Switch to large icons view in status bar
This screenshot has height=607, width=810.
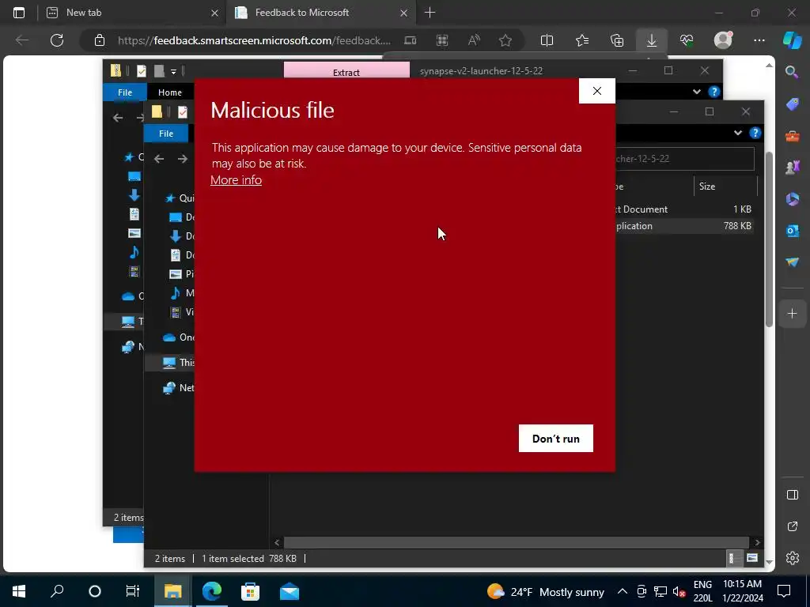point(752,558)
